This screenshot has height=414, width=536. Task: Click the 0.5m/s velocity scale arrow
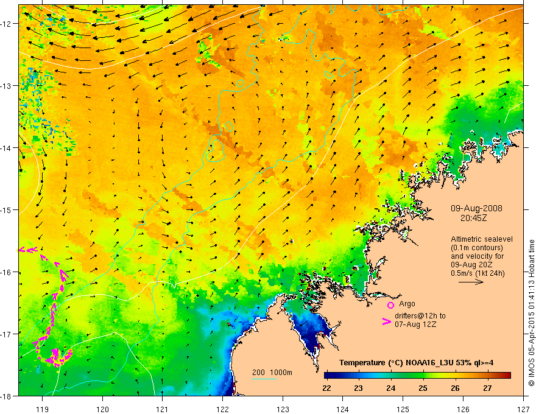(471, 282)
